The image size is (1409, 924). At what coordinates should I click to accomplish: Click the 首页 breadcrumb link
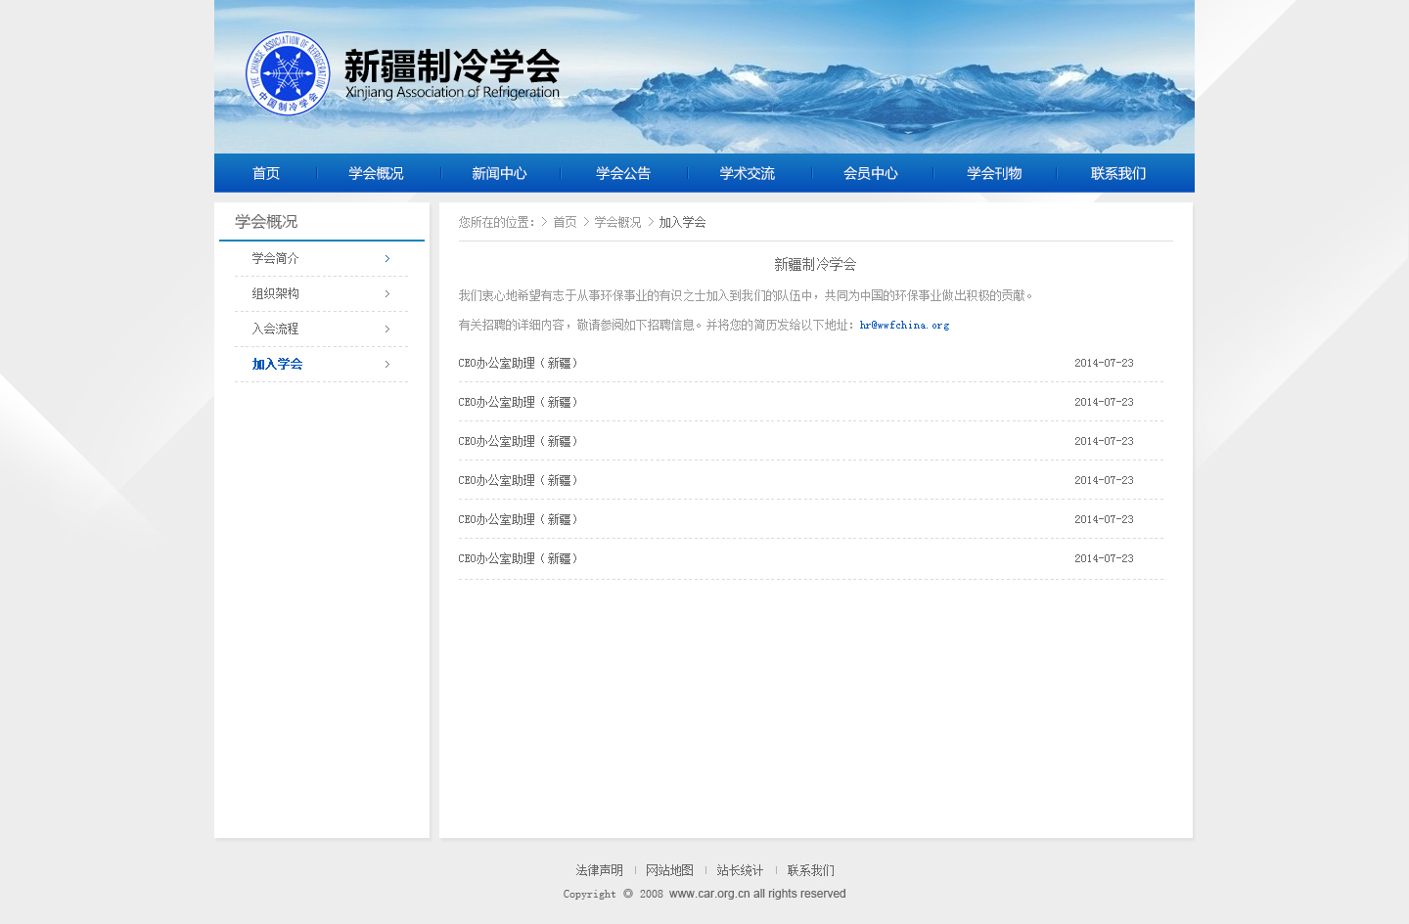tap(565, 222)
